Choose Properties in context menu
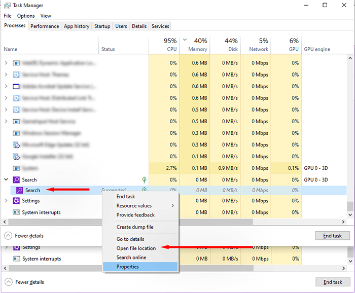The width and height of the screenshot is (355, 293). coord(140,267)
